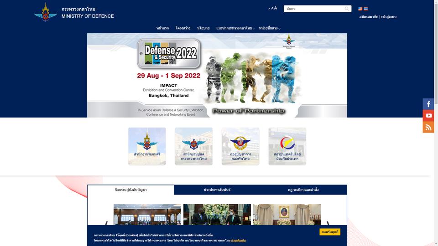
Task: Switch language with the US flag icon
Action: (x=360, y=9)
